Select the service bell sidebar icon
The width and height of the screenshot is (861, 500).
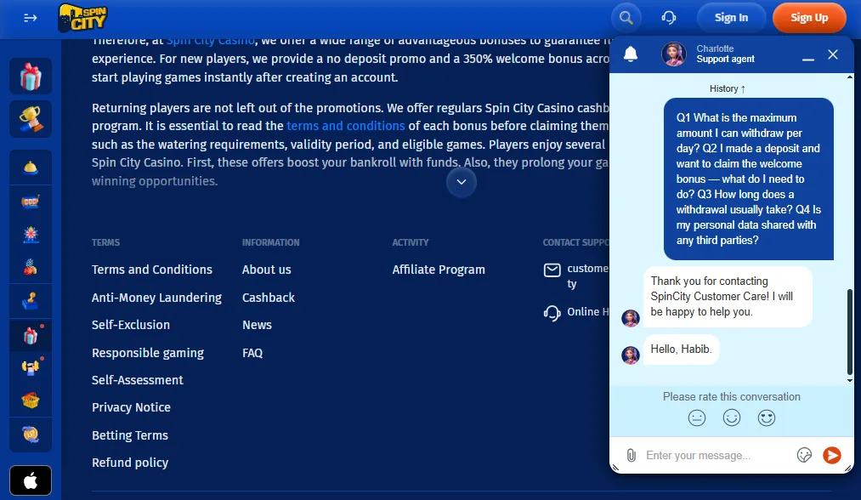point(31,167)
